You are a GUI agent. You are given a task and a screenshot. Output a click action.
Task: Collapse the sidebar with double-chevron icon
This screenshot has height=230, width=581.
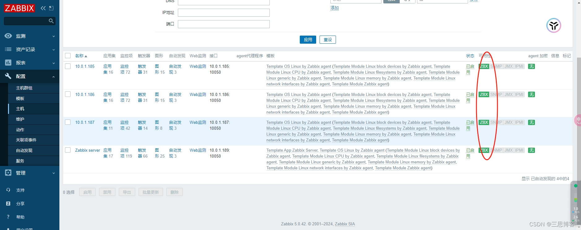(x=43, y=8)
